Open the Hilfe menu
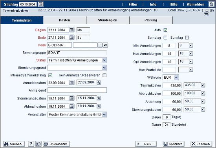The image size is (216, 148). point(173,4)
